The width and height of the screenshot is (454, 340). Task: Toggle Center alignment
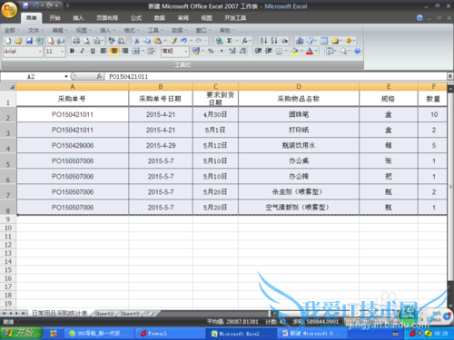pyautogui.click(x=114, y=51)
